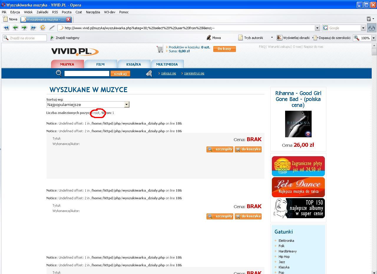Viewport: 377px width, 274px height.
Task: Click the Fast Forward navigation icon
Action: point(33,28)
